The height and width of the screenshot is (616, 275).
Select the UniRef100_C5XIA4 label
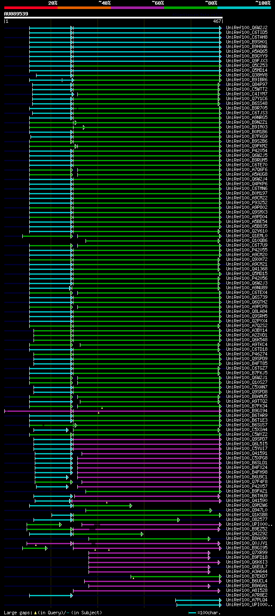[x=247, y=429]
